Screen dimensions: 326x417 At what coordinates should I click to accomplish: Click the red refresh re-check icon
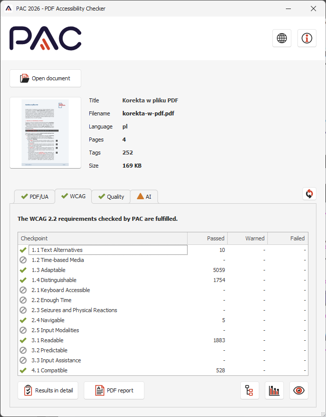click(x=309, y=194)
